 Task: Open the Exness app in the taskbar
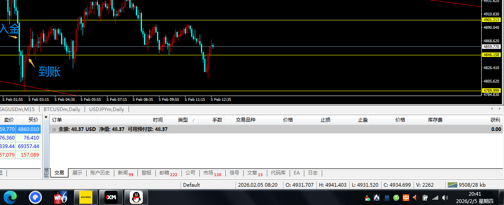coord(85,197)
